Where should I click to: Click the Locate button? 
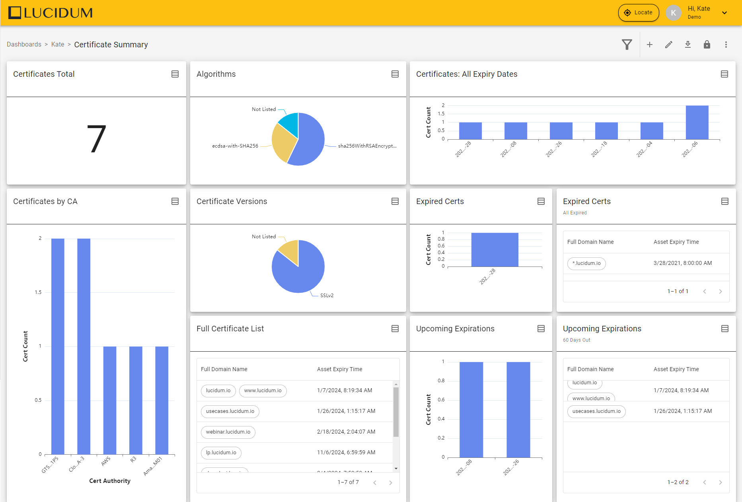click(x=639, y=13)
